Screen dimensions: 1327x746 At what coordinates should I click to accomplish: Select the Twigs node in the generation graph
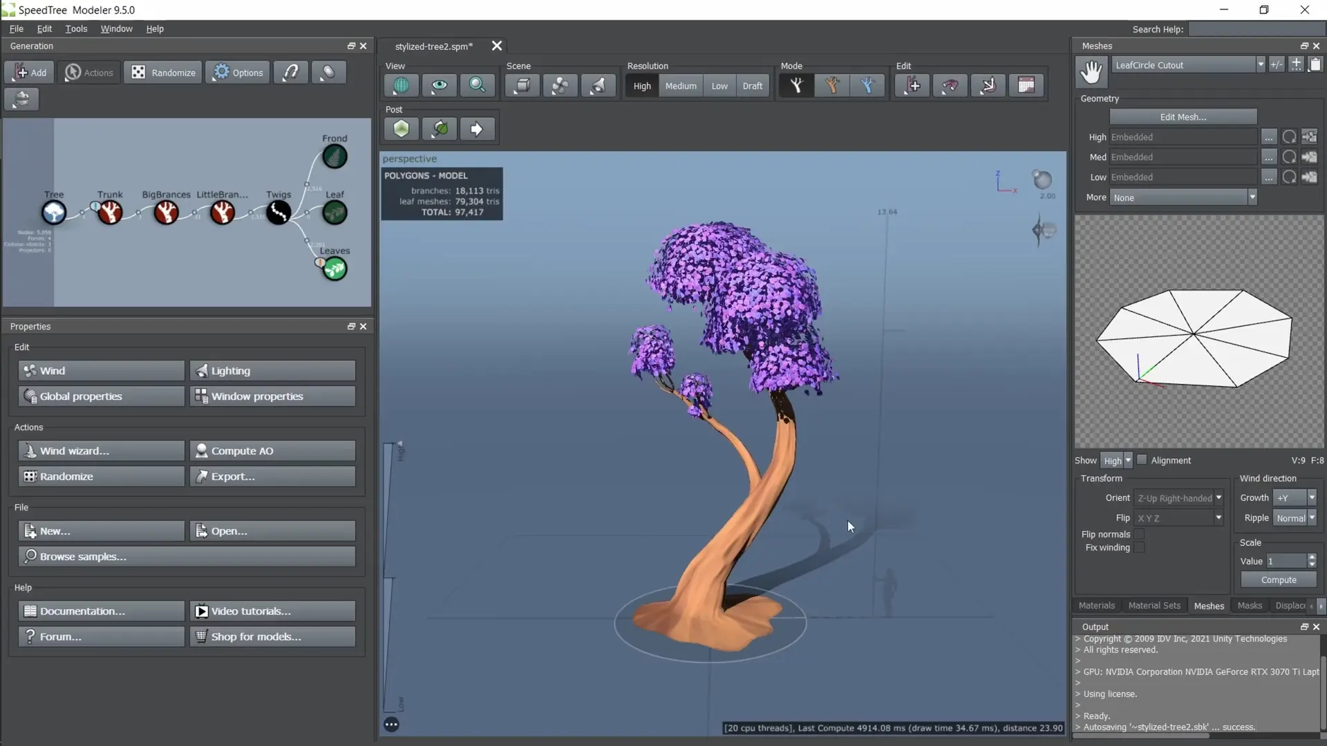(279, 212)
